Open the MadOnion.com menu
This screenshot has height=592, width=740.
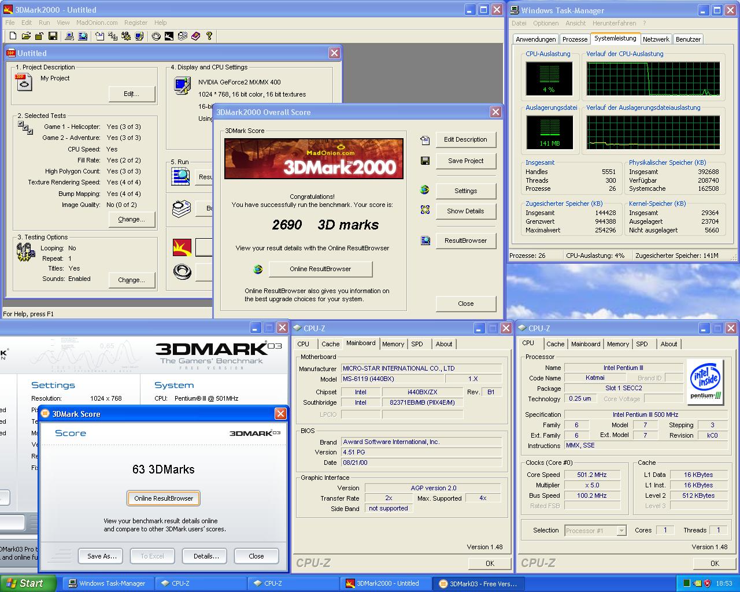point(97,23)
